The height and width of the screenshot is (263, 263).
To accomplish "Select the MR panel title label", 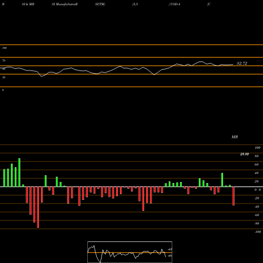I will click(x=235, y=137).
